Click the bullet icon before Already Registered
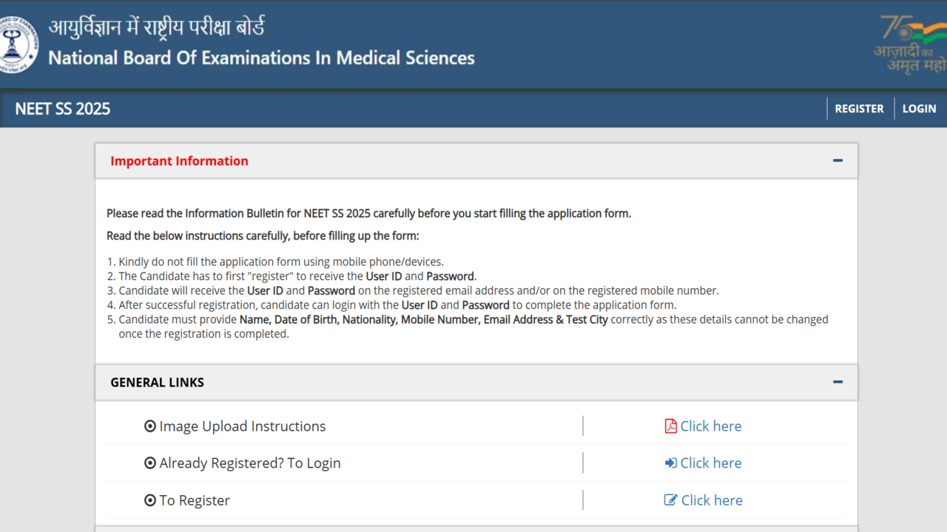 pos(150,463)
